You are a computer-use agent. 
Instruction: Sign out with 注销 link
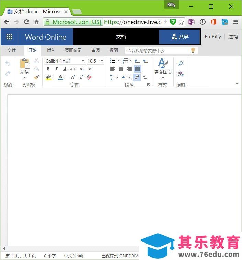[233, 37]
